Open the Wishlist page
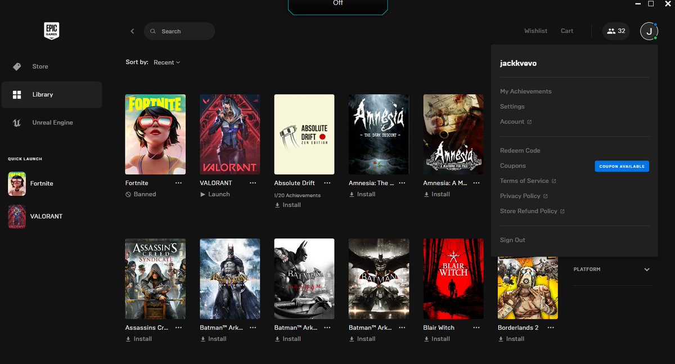 [535, 31]
